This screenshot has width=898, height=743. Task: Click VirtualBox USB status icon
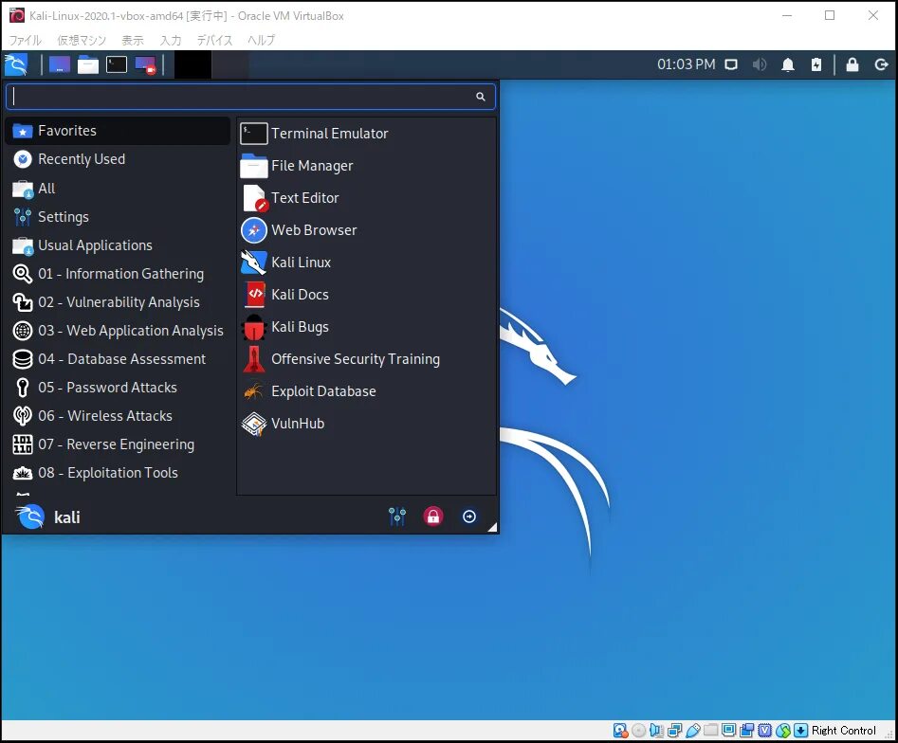pos(693,731)
